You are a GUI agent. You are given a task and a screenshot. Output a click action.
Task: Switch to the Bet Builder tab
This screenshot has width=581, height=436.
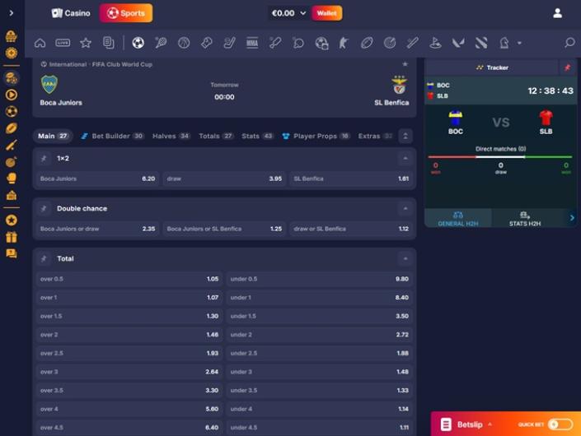112,136
